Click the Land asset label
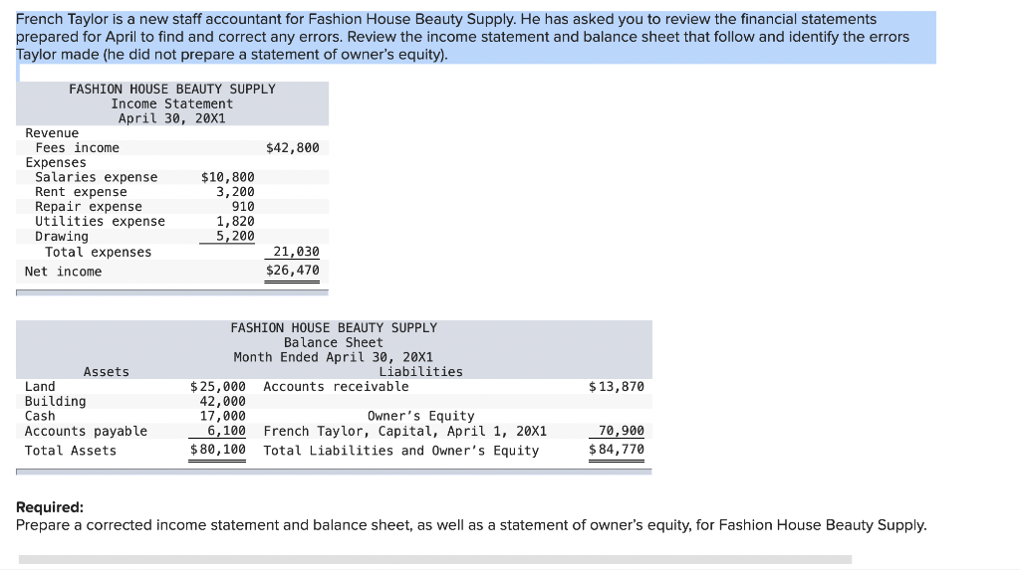Image resolution: width=1020 pixels, height=570 pixels. [x=40, y=386]
